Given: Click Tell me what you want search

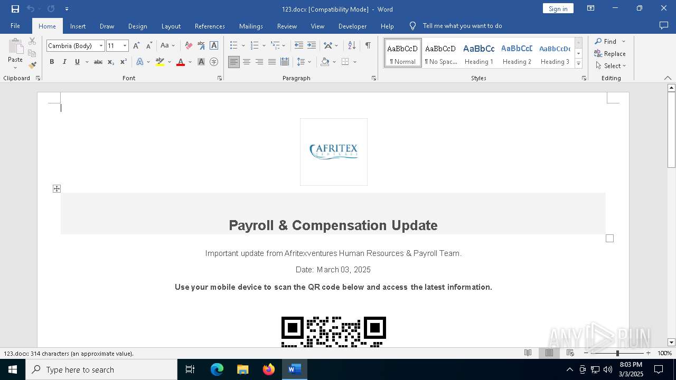Looking at the screenshot, I should tap(462, 26).
